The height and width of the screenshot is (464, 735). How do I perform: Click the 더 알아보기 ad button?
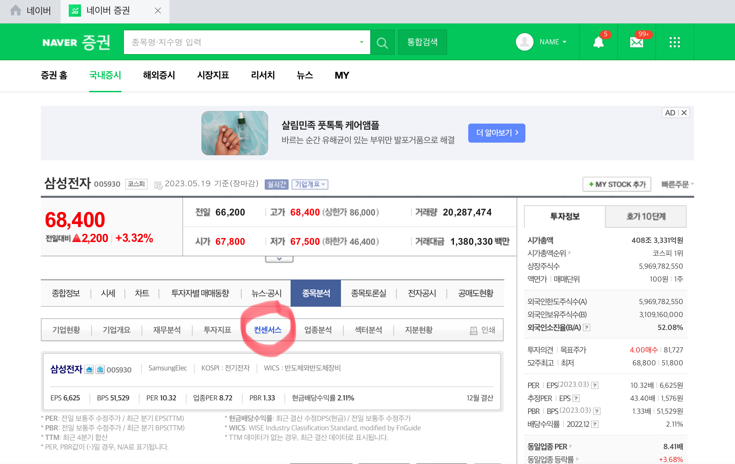(496, 133)
